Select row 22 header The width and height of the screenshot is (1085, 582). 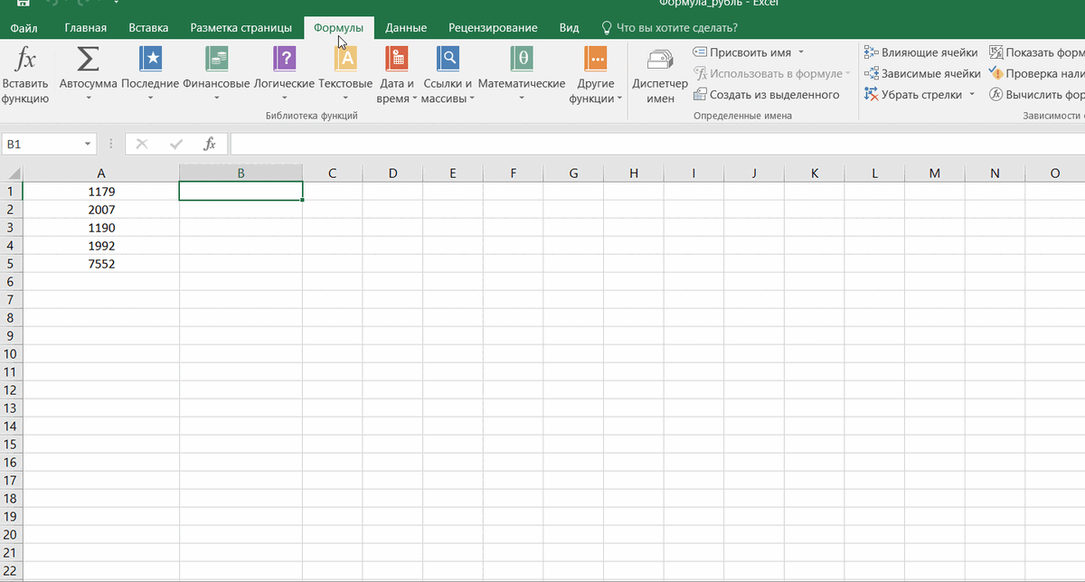pos(11,571)
